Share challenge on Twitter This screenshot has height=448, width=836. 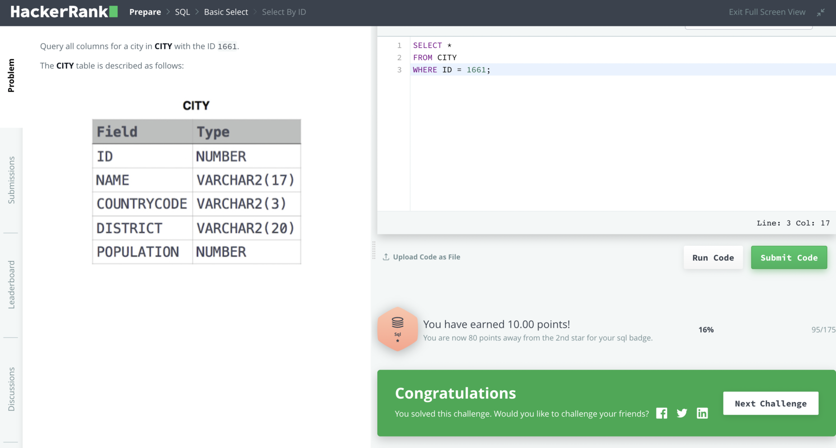click(682, 413)
